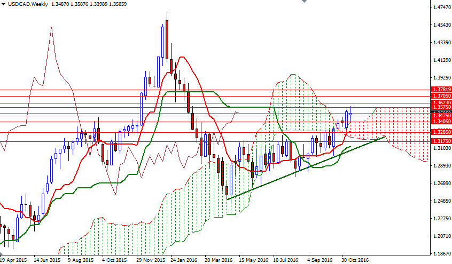
Task: Click the 29 Nov 2015 date label
Action: pyautogui.click(x=151, y=260)
